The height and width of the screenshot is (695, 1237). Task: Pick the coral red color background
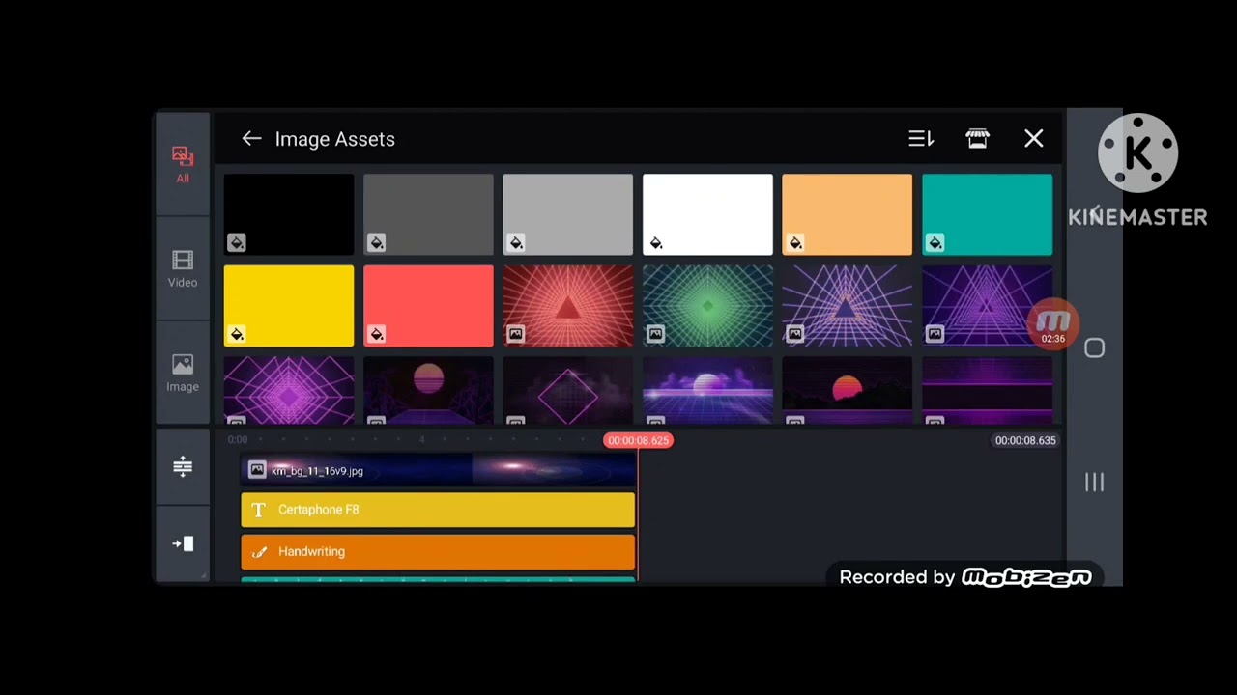pos(428,306)
